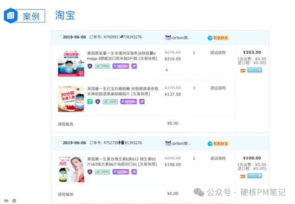Select the ¥198.00 order total
The image size is (295, 204).
[x=252, y=158]
